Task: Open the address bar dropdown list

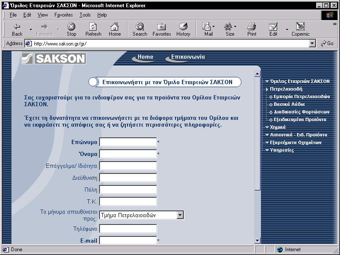Action: click(x=312, y=44)
